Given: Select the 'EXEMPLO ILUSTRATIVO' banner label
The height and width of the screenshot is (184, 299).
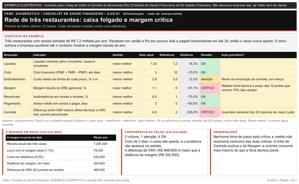Looking at the screenshot, I should tap(23, 6).
